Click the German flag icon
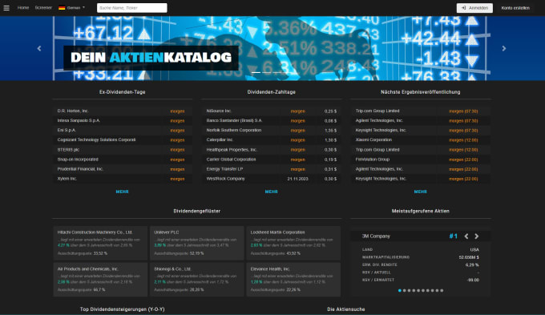Image resolution: width=545 pixels, height=315 pixels. click(x=62, y=8)
